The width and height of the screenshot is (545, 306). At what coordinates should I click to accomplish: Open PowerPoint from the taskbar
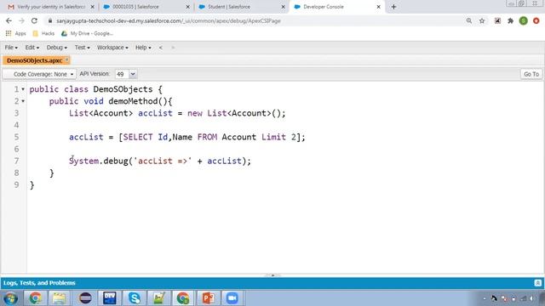(208, 298)
